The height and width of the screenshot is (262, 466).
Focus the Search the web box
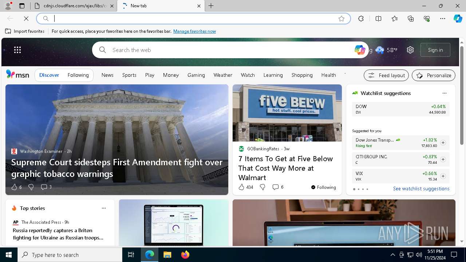tap(229, 50)
